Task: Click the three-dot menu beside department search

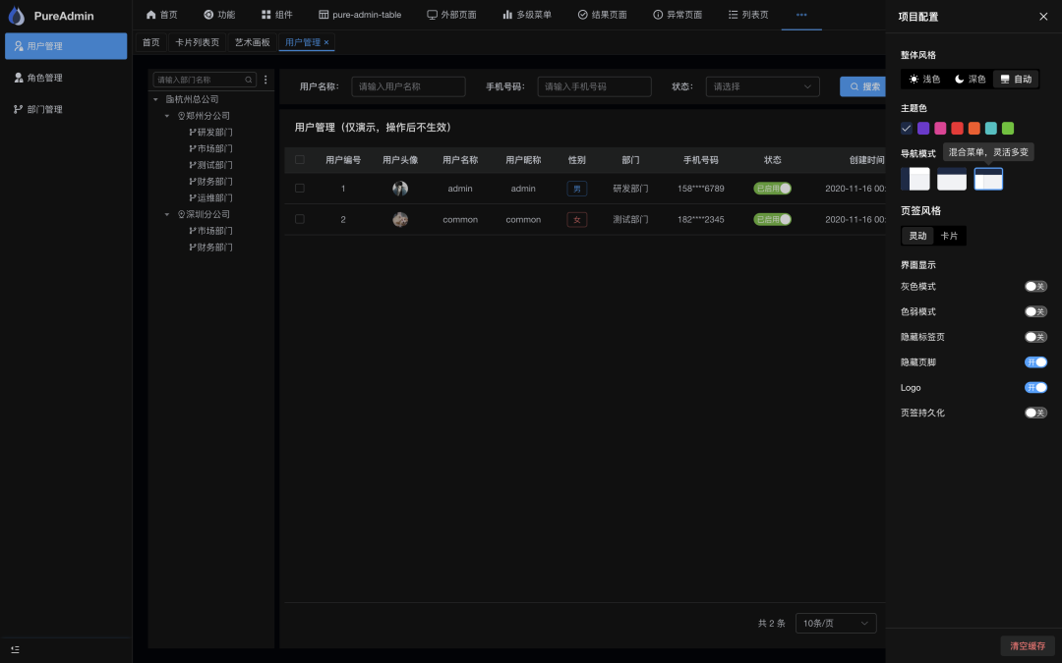Action: (x=265, y=80)
